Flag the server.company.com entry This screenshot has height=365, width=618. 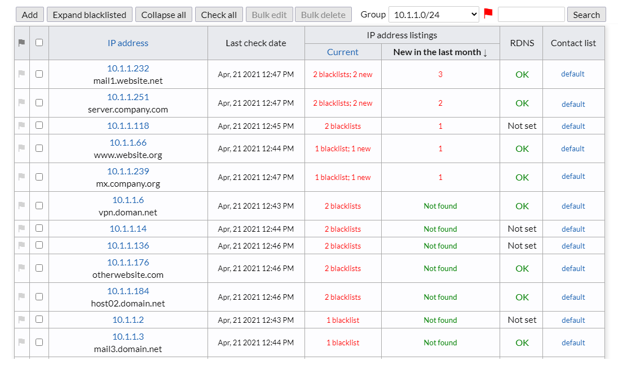pos(22,103)
